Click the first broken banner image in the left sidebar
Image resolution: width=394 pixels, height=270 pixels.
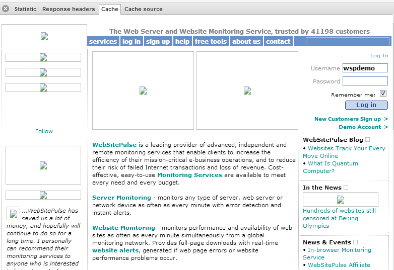pos(43,57)
